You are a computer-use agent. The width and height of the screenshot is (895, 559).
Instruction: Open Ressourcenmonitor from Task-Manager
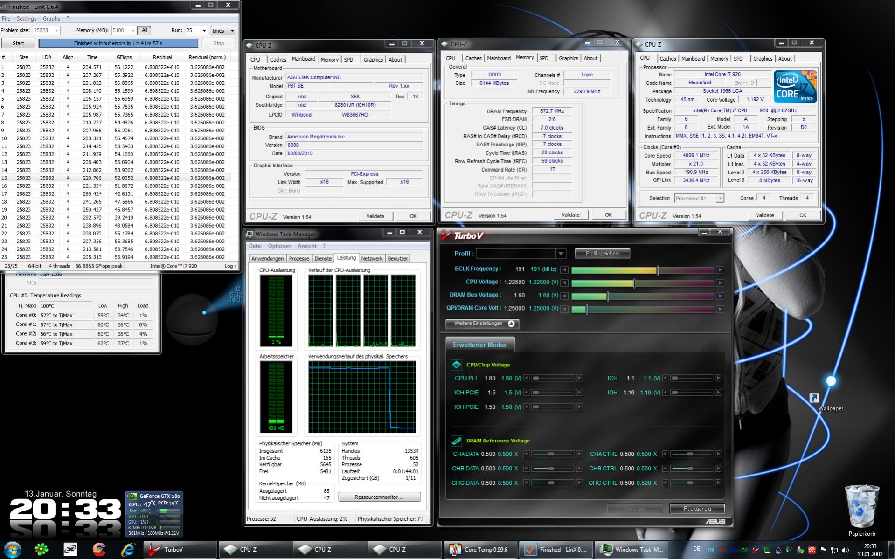(379, 497)
